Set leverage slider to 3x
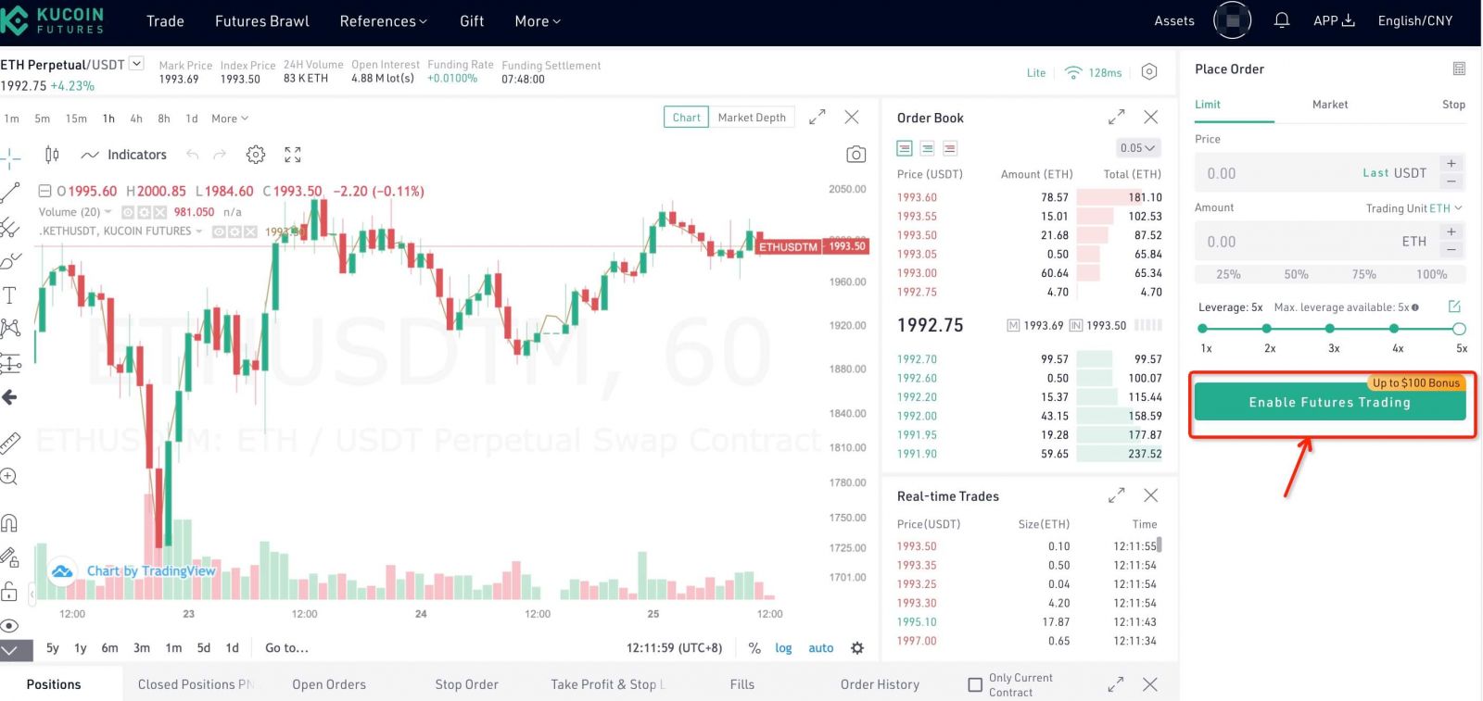 (1330, 329)
